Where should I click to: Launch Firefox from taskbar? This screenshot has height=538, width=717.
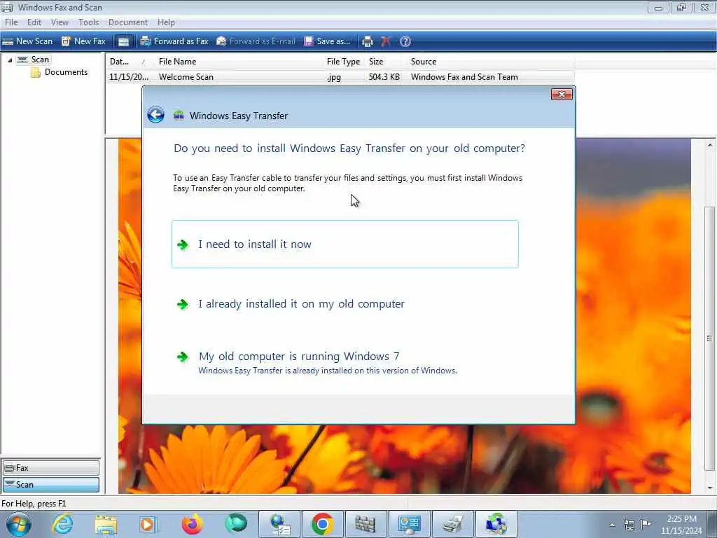[193, 525]
